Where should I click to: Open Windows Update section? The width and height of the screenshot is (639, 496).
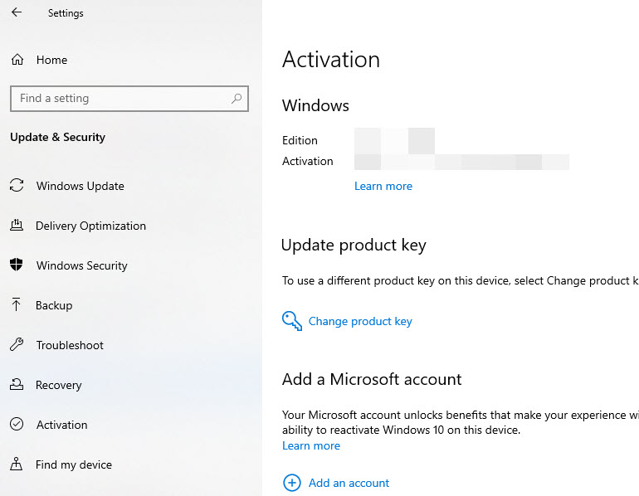[80, 186]
